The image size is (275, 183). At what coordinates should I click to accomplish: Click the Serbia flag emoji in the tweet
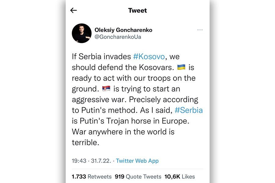pyautogui.click(x=106, y=88)
